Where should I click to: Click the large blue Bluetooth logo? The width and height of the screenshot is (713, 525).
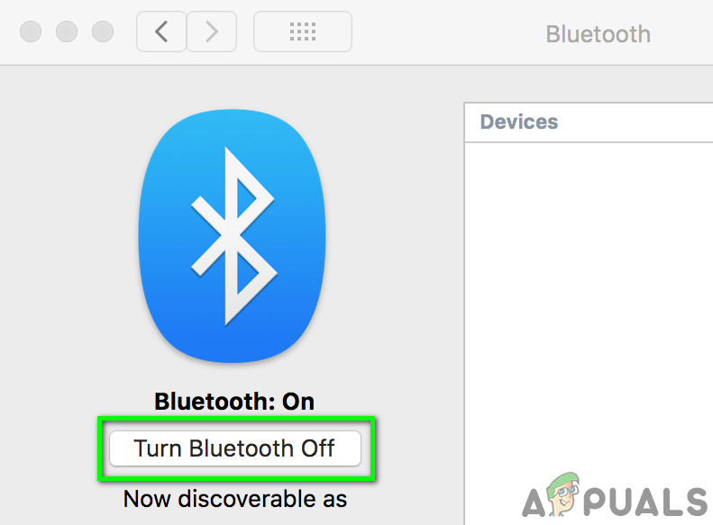[232, 236]
